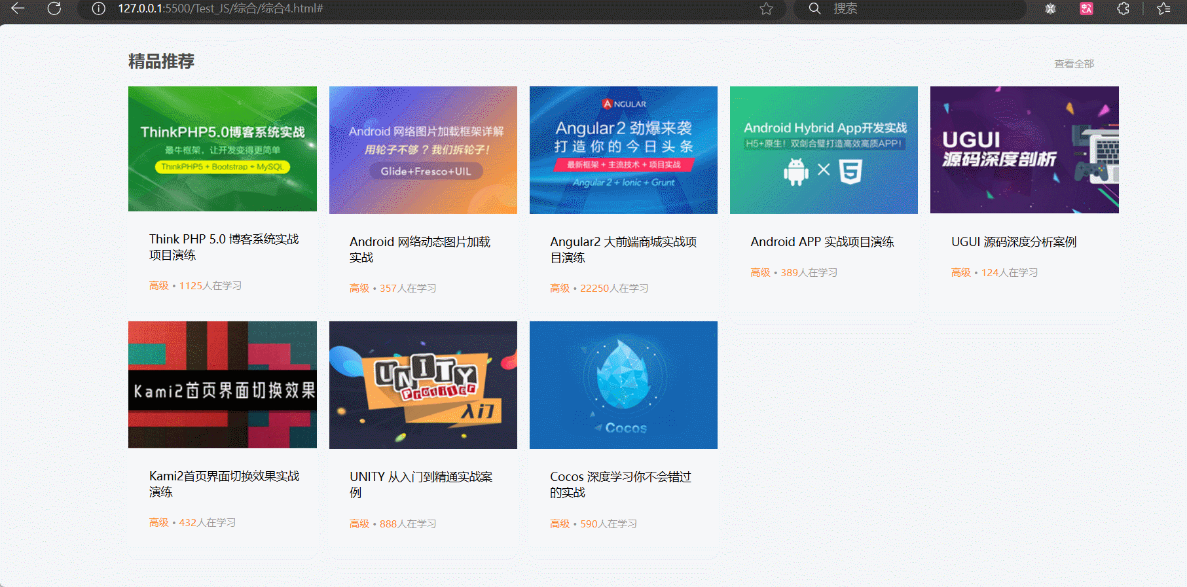
Task: Click the 查看全部 link
Action: 1074,63
